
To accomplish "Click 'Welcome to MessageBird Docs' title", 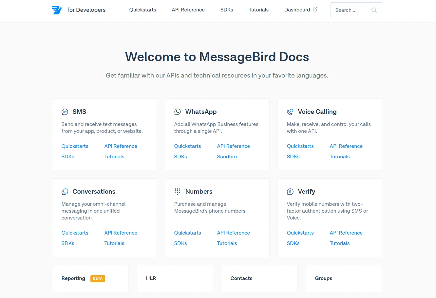I will click(217, 57).
